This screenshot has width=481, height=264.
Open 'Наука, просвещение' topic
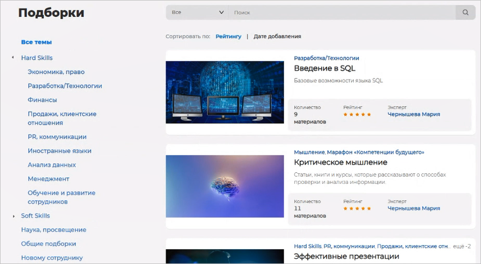[x=53, y=230]
